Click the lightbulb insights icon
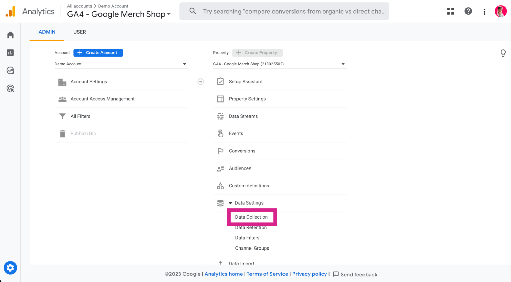 [503, 53]
